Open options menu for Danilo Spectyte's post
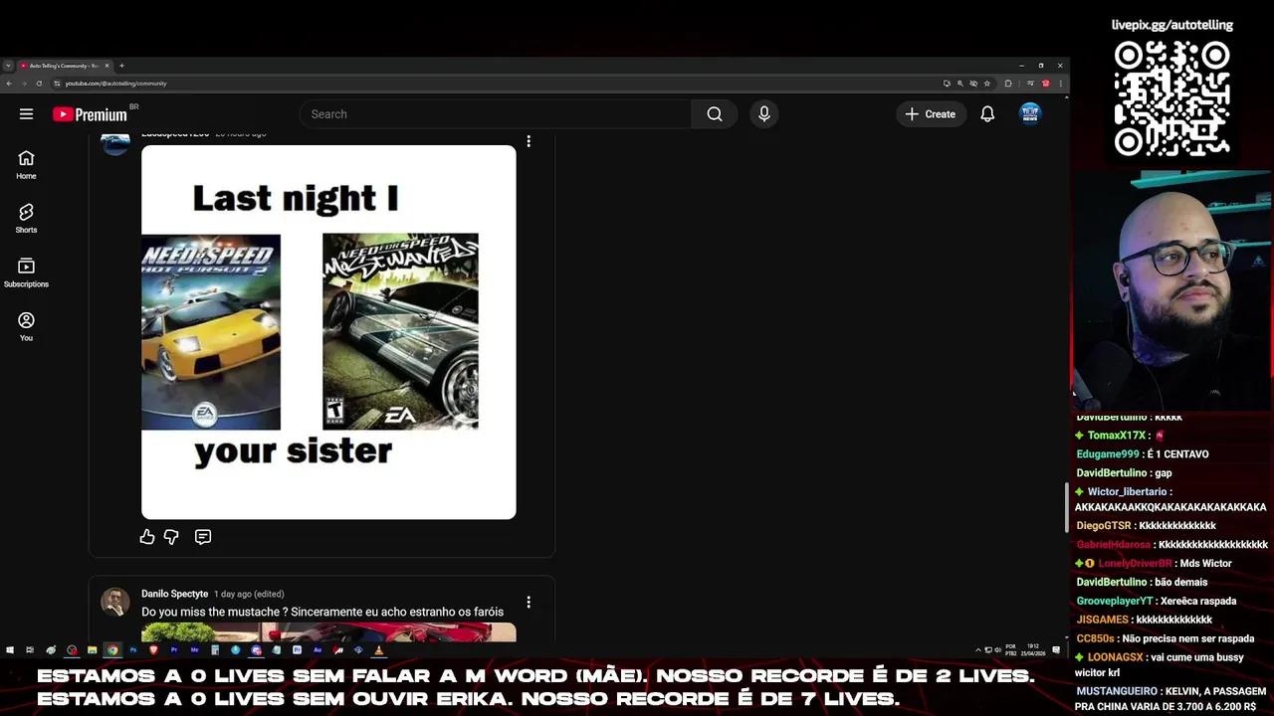The image size is (1274, 716). pos(529,602)
